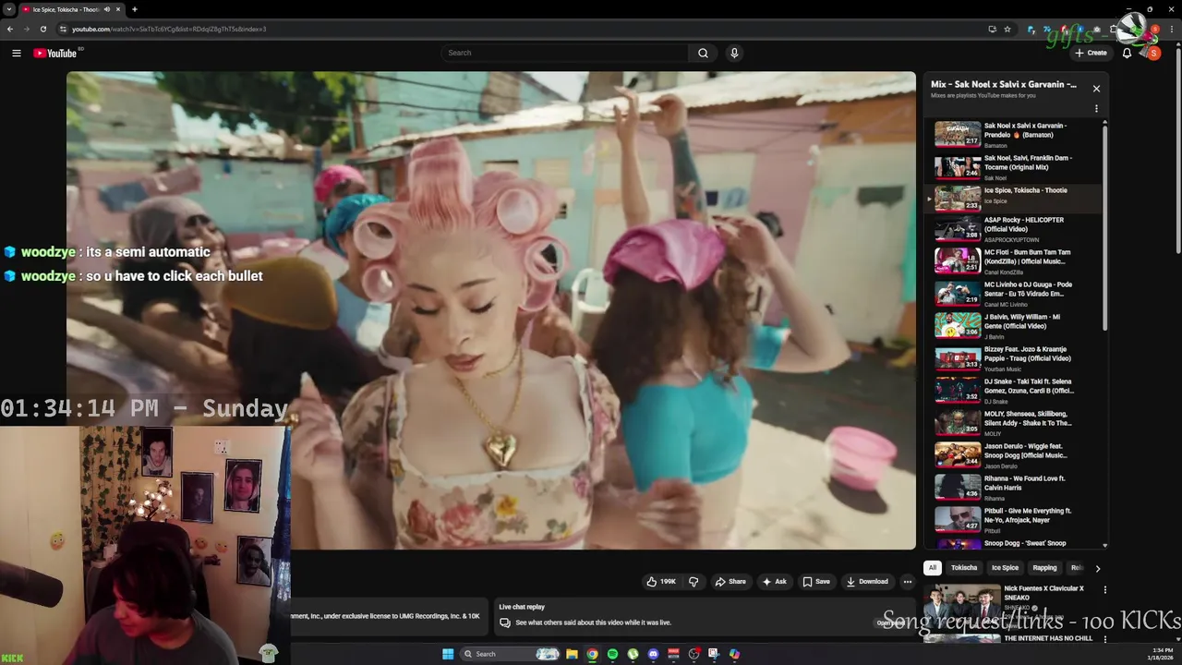The image size is (1182, 665).
Task: Select the Rapping filter chip
Action: click(x=1044, y=568)
